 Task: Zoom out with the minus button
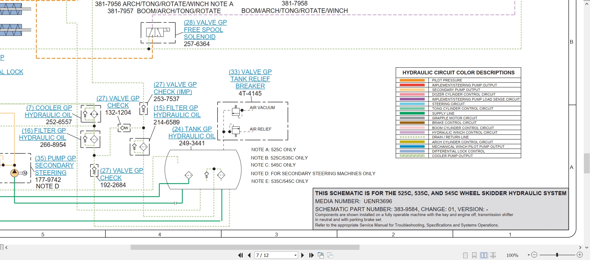click(534, 255)
